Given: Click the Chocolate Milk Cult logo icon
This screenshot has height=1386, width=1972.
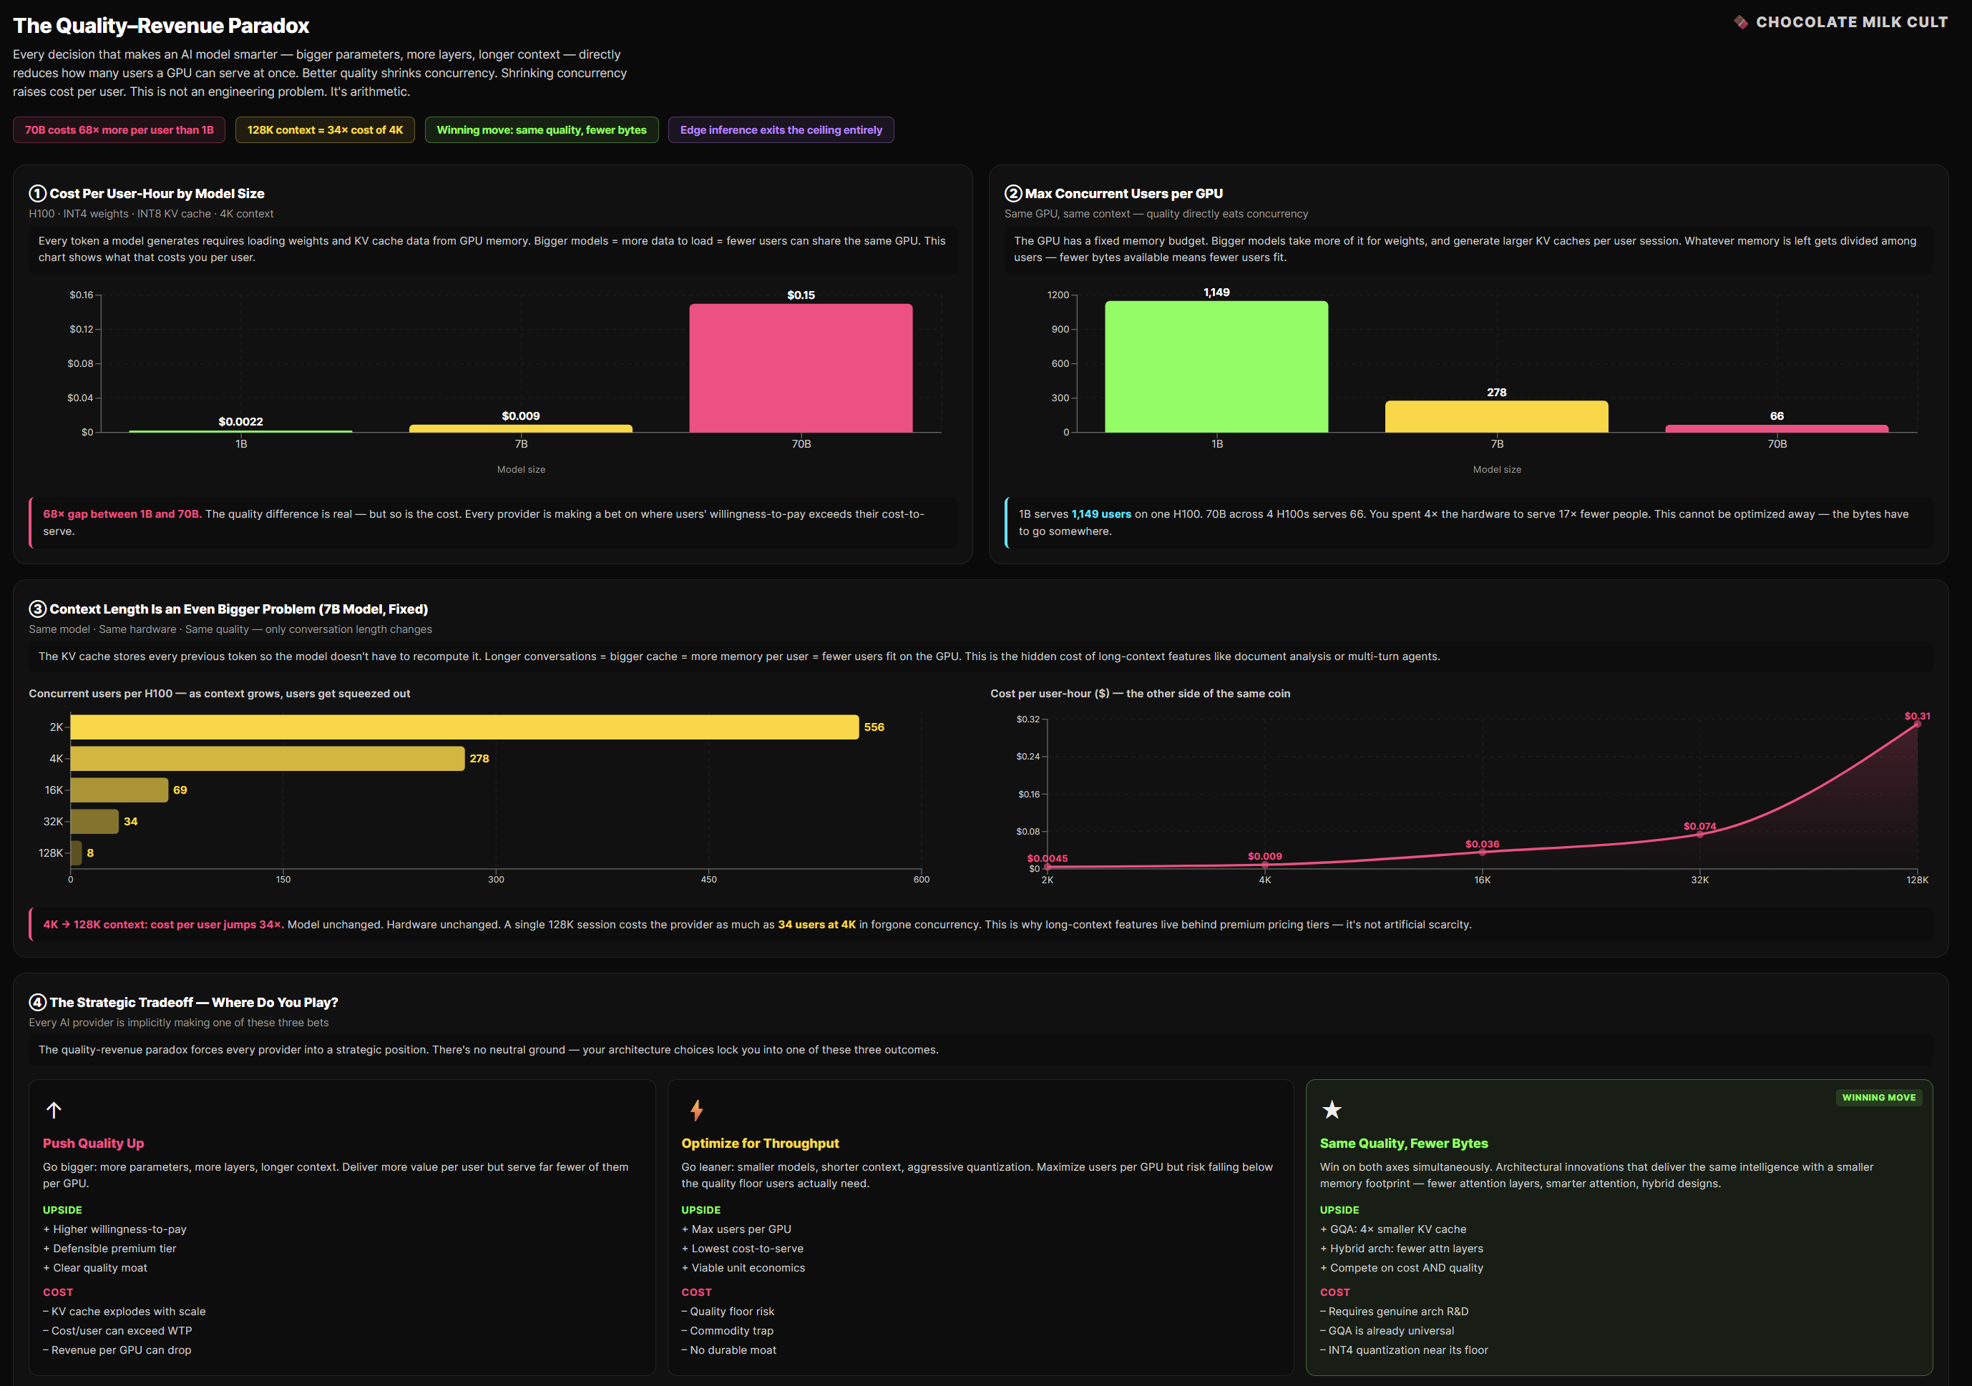Looking at the screenshot, I should tap(1740, 22).
